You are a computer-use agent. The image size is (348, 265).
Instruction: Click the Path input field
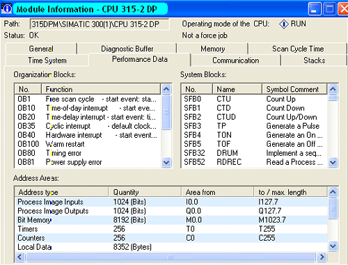pos(100,24)
